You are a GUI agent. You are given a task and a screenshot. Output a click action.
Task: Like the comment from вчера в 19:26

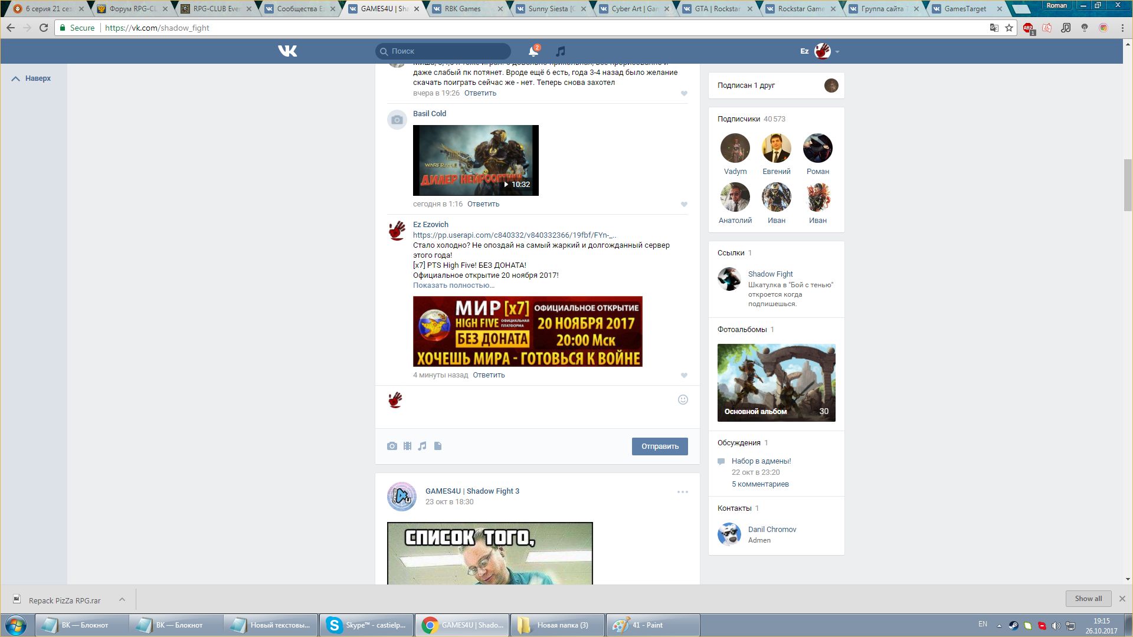click(x=684, y=94)
